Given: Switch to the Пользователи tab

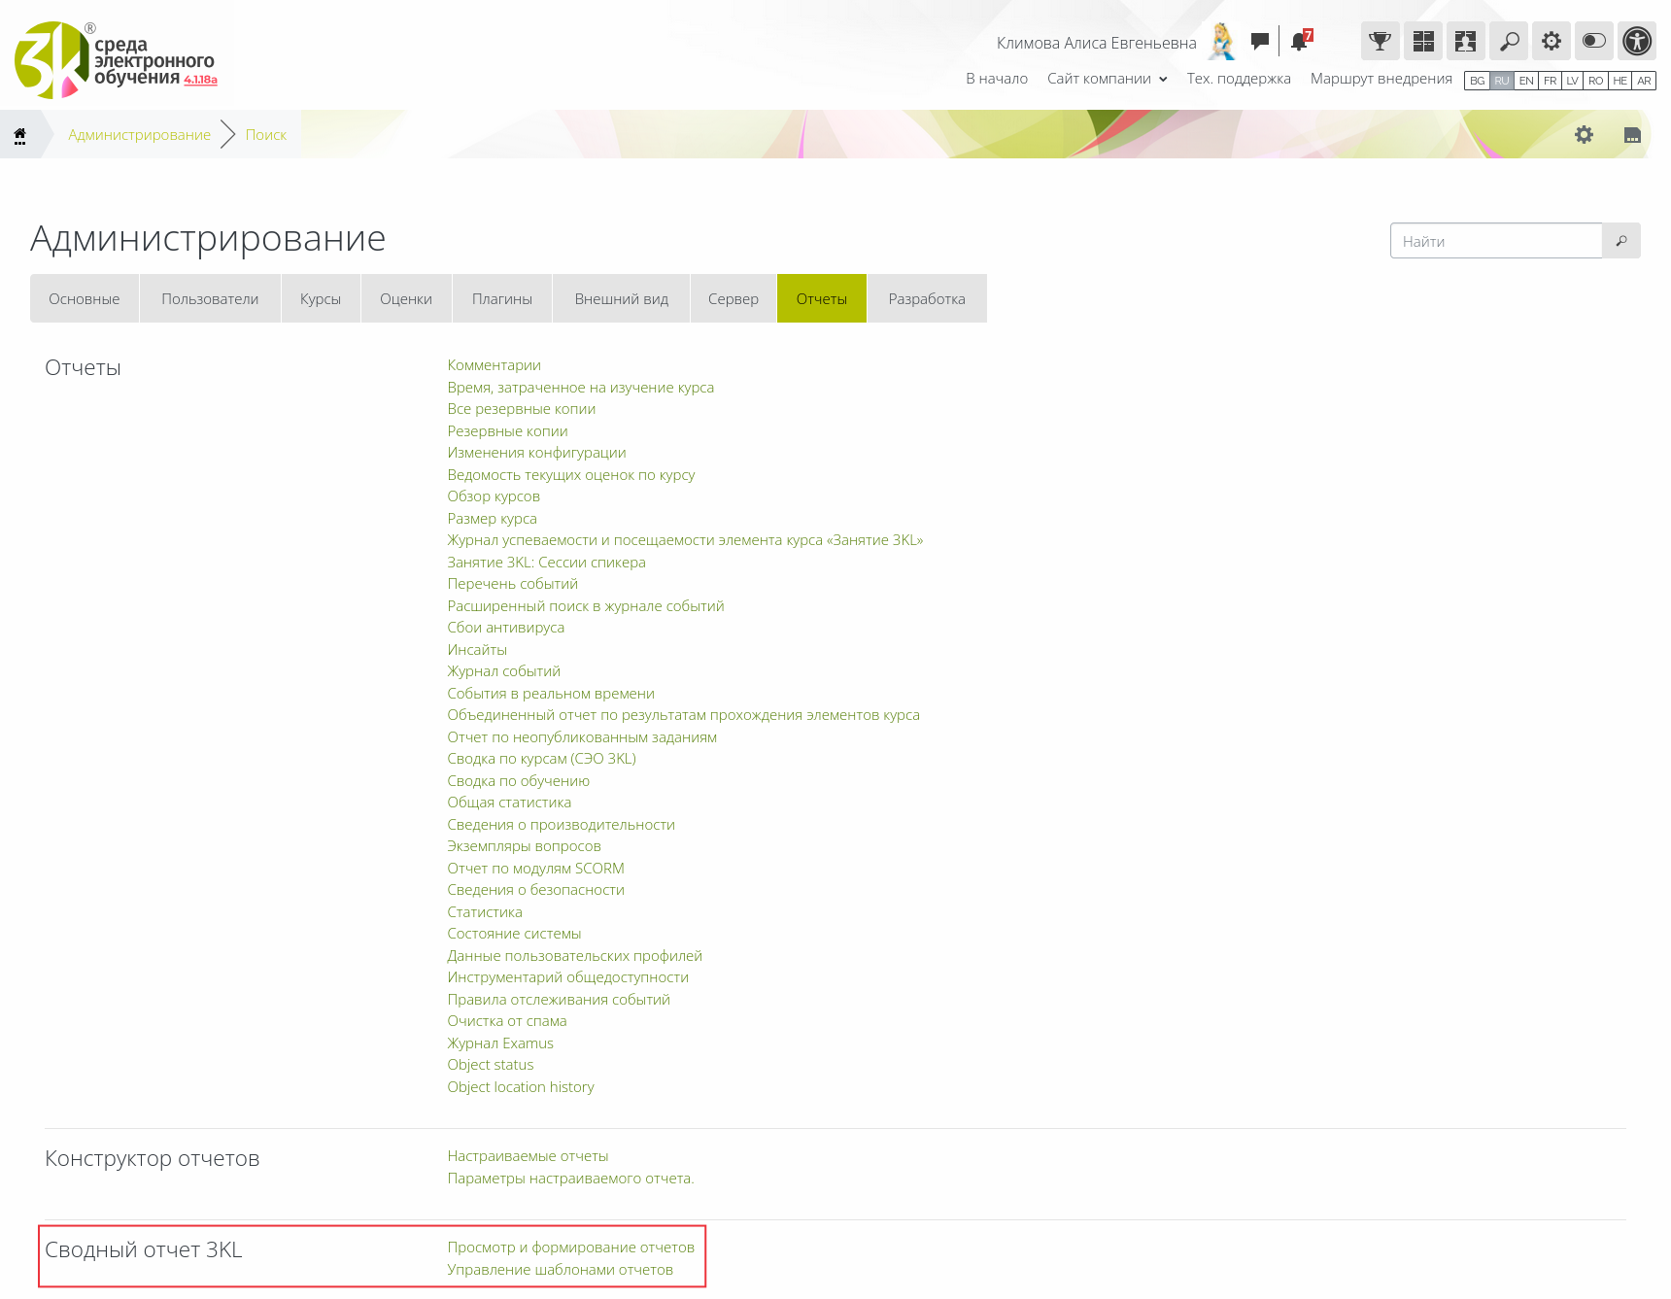Looking at the screenshot, I should tap(210, 299).
